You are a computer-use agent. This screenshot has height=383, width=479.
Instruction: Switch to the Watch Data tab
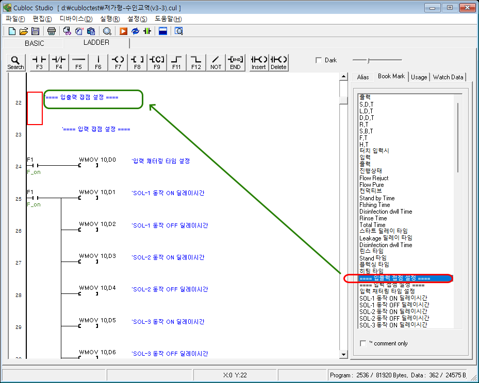(448, 77)
